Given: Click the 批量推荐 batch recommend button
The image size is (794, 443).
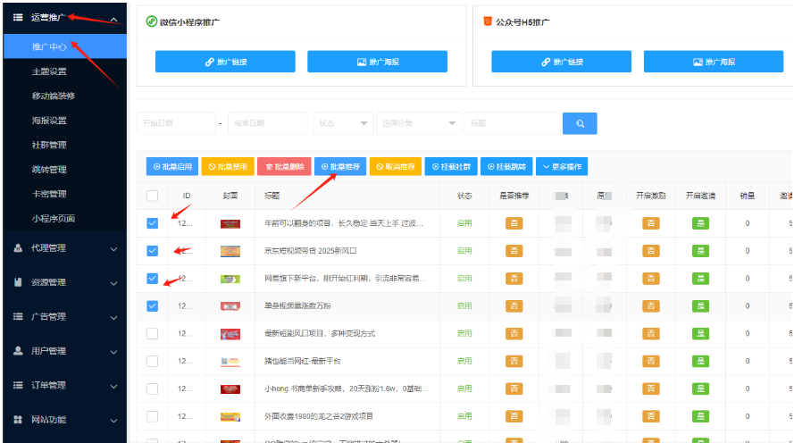Looking at the screenshot, I should click(339, 166).
